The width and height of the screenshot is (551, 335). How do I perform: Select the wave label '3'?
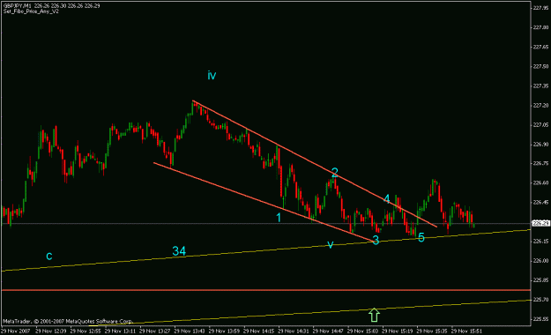(376, 240)
